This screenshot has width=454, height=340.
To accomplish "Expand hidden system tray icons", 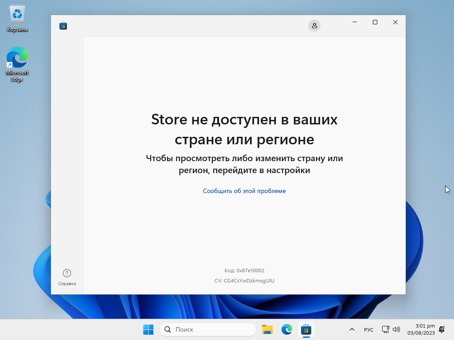I will point(352,329).
